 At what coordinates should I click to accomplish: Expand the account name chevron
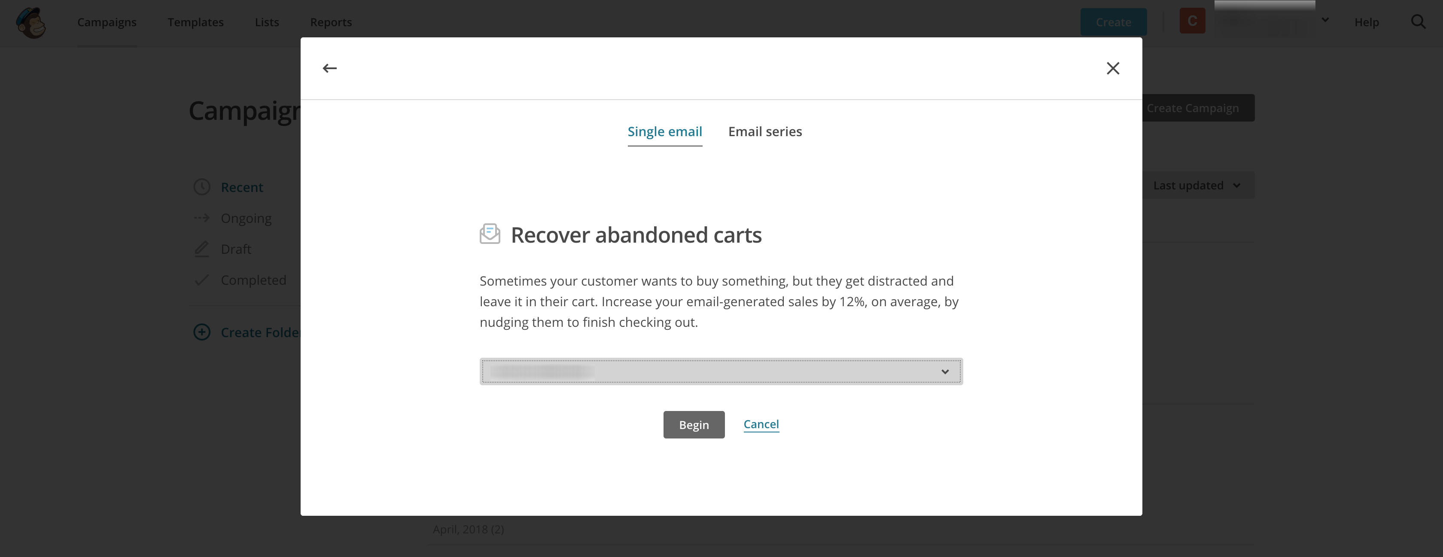tap(1325, 20)
